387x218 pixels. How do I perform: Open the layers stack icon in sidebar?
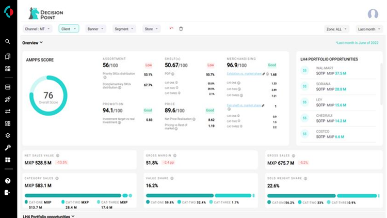pyautogui.click(x=8, y=135)
